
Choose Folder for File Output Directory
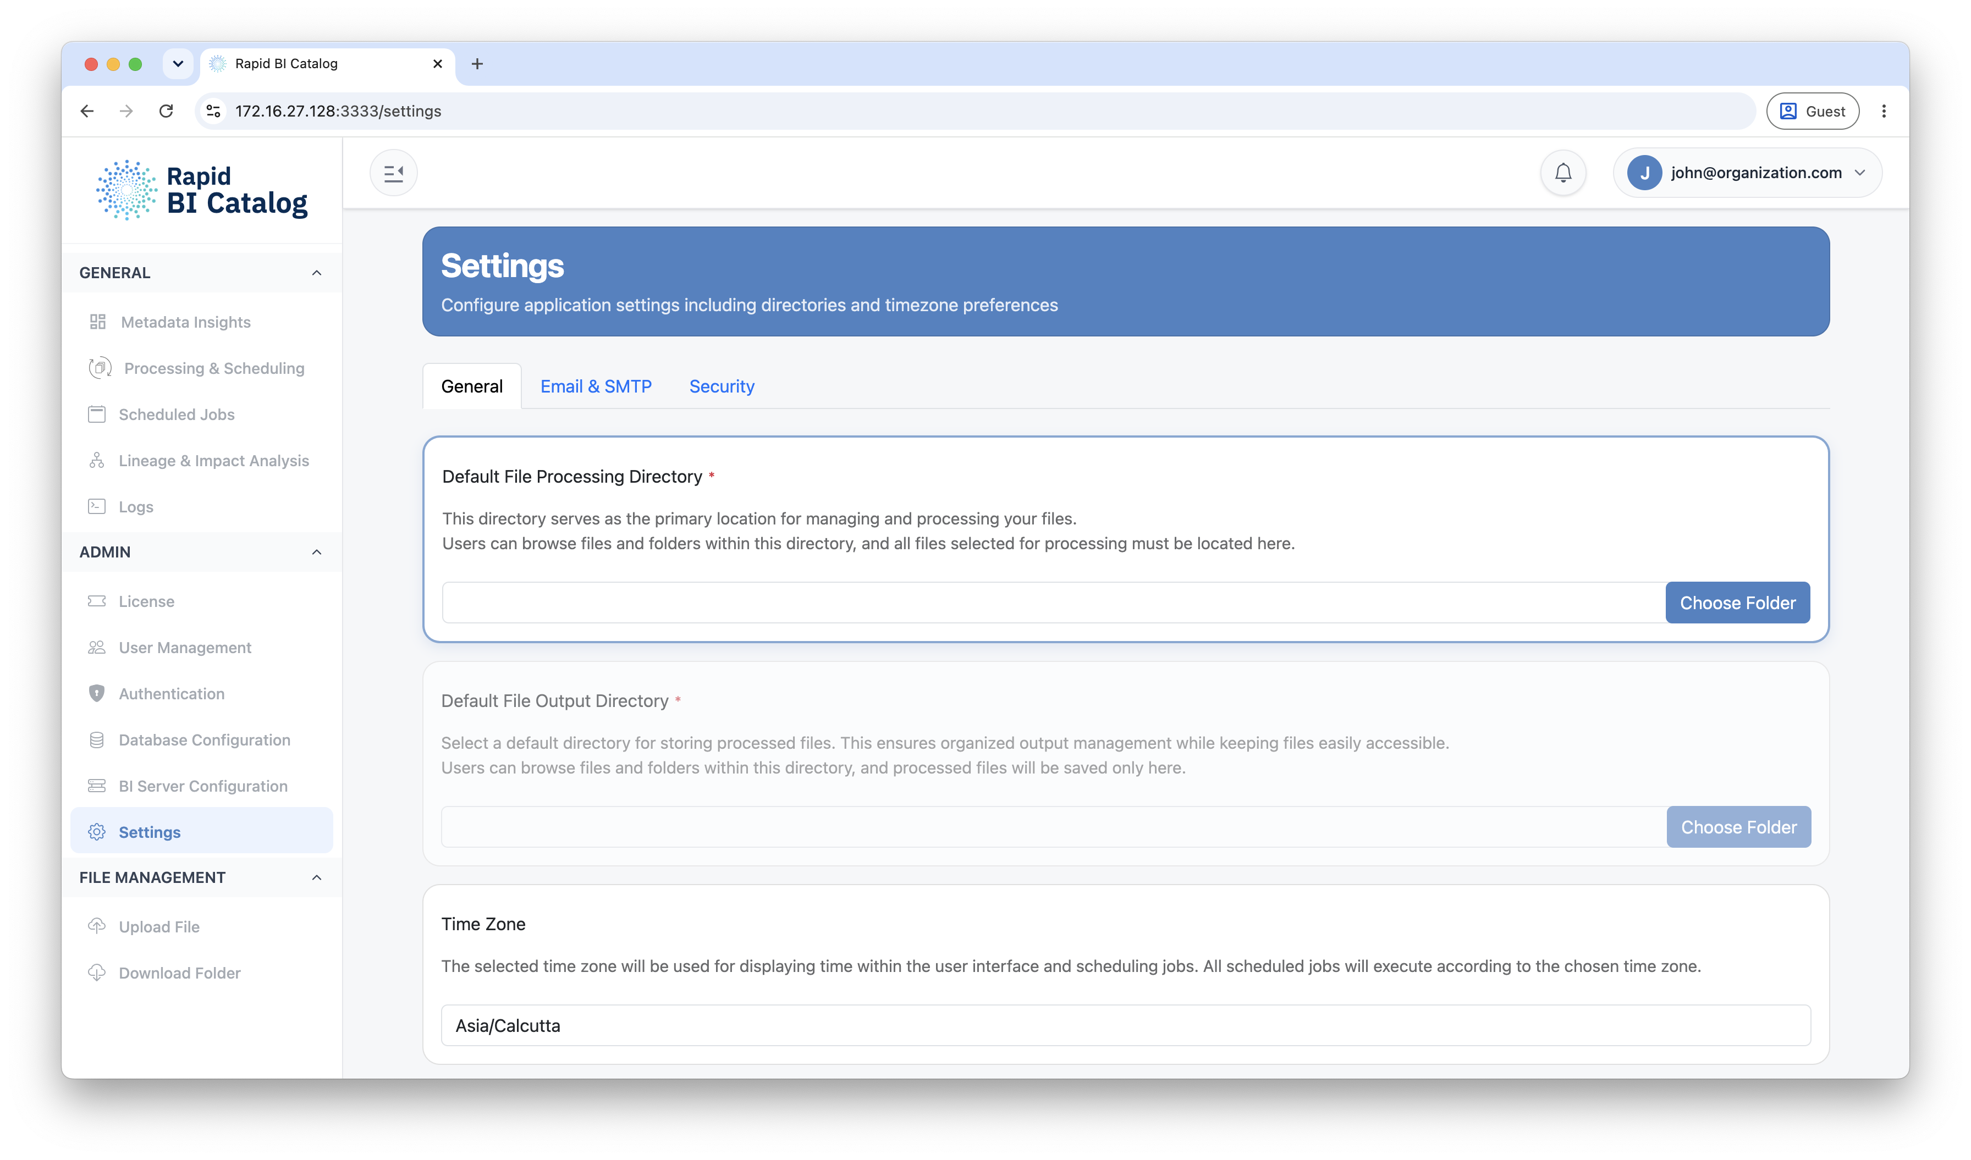coord(1738,827)
